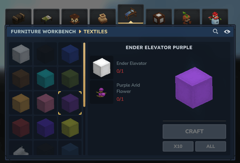The image size is (240, 163).
Task: Open the framed block category tab
Action: point(159,17)
